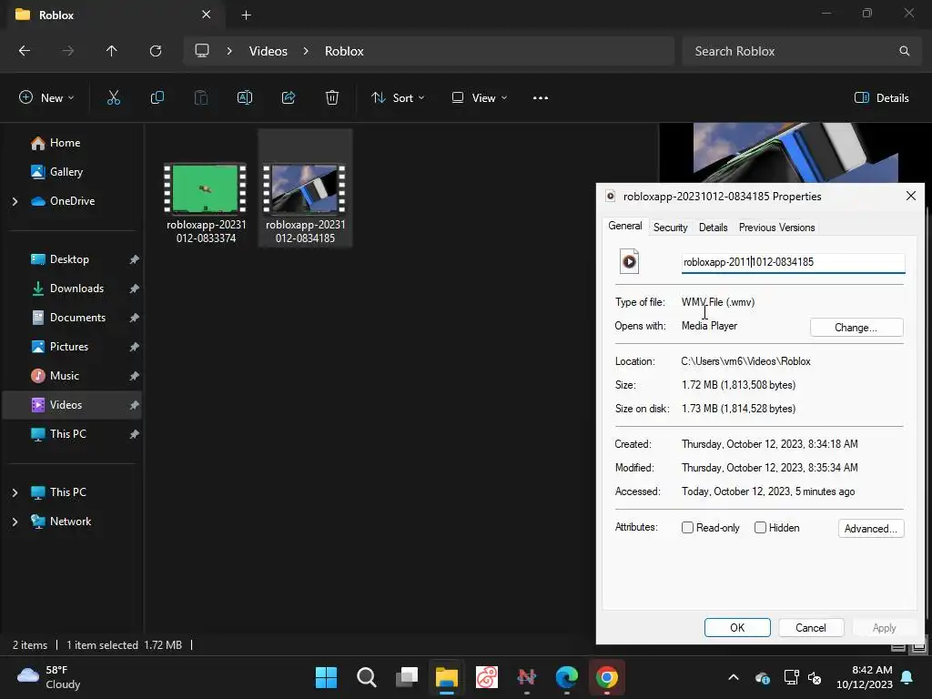Open Task View on taskbar
The image size is (932, 699).
click(407, 677)
